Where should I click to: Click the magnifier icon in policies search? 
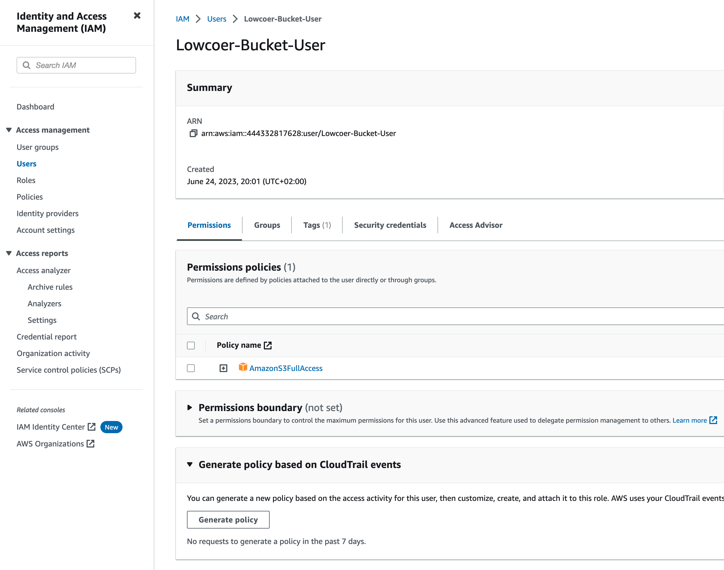tap(196, 316)
